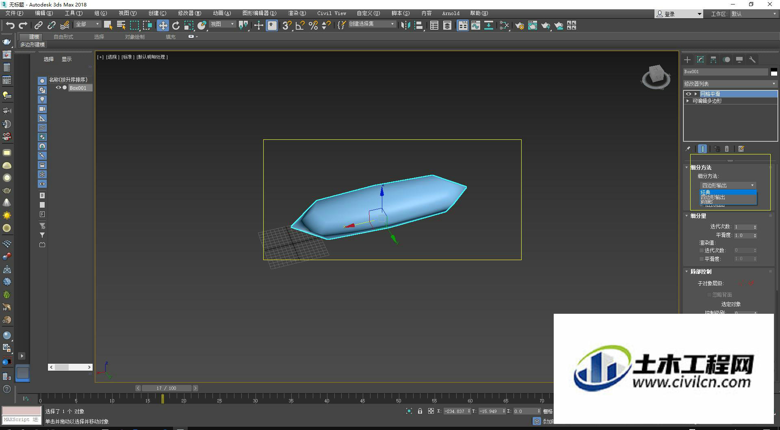
Task: Switch to the Utilities wrench panel
Action: 752,60
